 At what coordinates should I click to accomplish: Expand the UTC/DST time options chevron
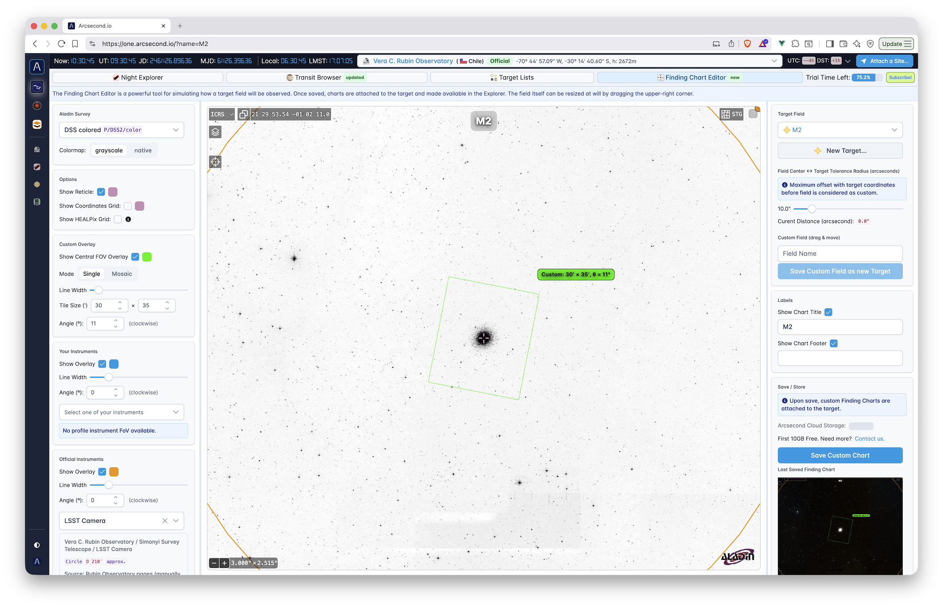pyautogui.click(x=848, y=61)
